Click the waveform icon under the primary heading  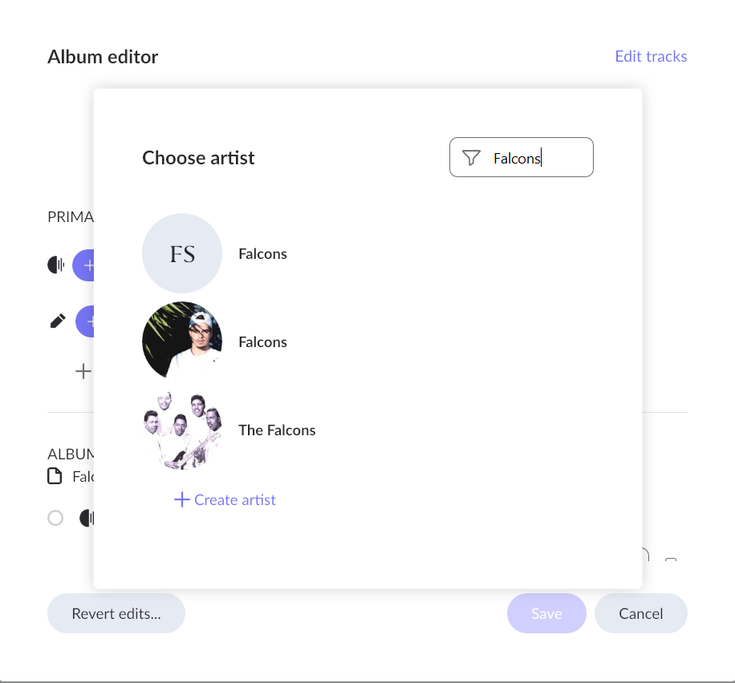[x=55, y=265]
